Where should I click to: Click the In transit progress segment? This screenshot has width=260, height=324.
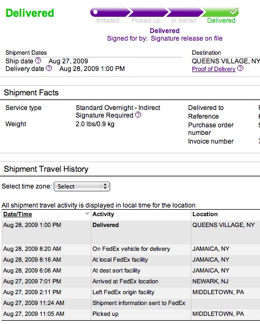point(184,12)
